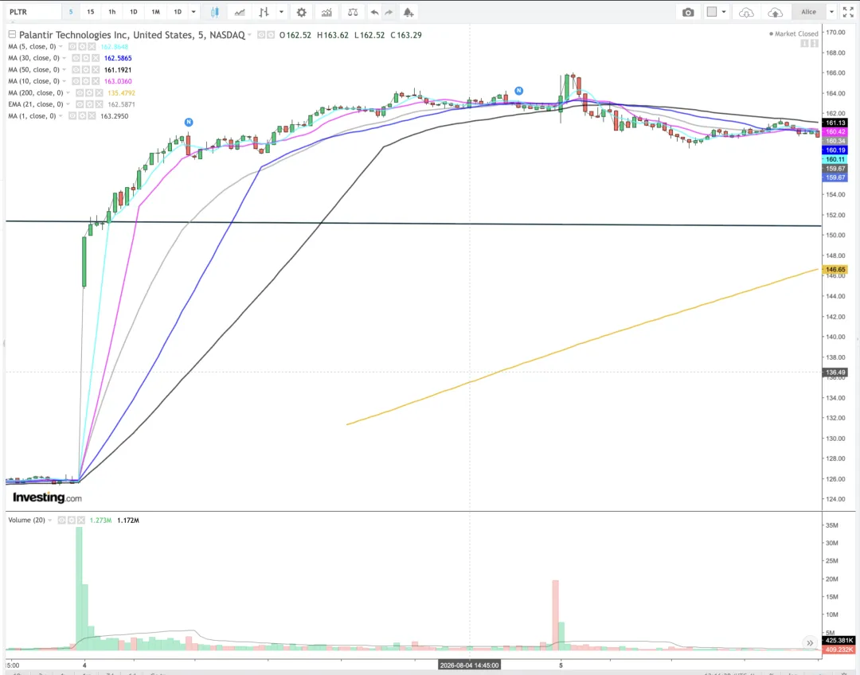Expand dropdown arrow beside MA (5, close, 0)
860x675 pixels.
click(61, 47)
